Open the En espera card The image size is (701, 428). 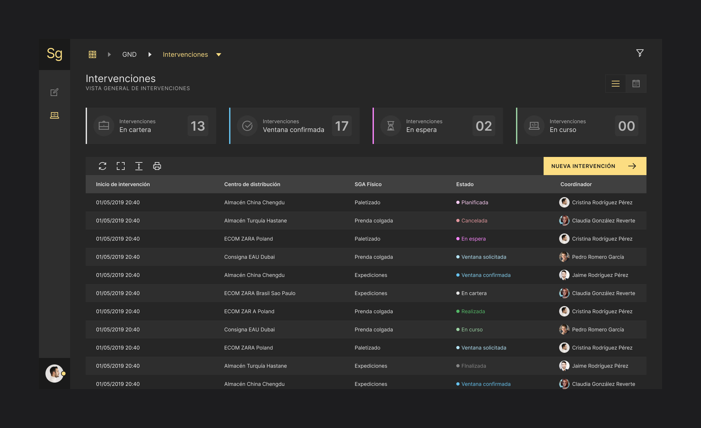(x=438, y=126)
